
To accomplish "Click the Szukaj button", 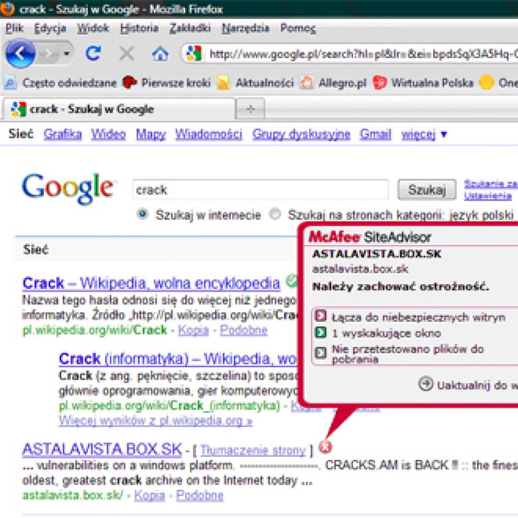I will [426, 190].
